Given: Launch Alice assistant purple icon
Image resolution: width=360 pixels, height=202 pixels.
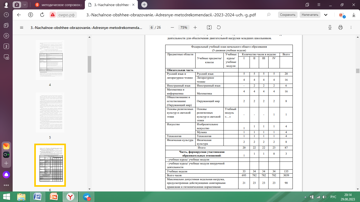Looking at the screenshot, I should [x=6, y=174].
